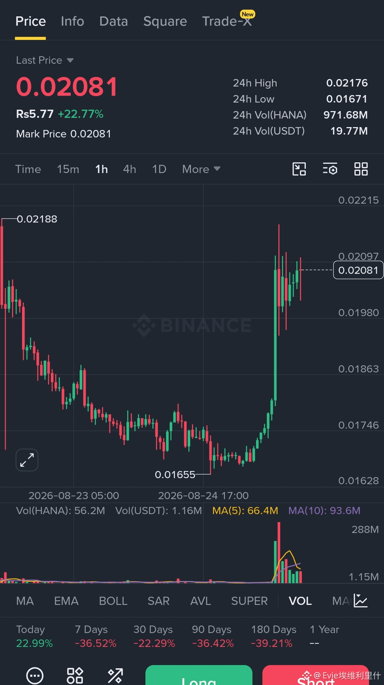Image resolution: width=384 pixels, height=685 pixels.
Task: Tap the Long button
Action: (199, 675)
